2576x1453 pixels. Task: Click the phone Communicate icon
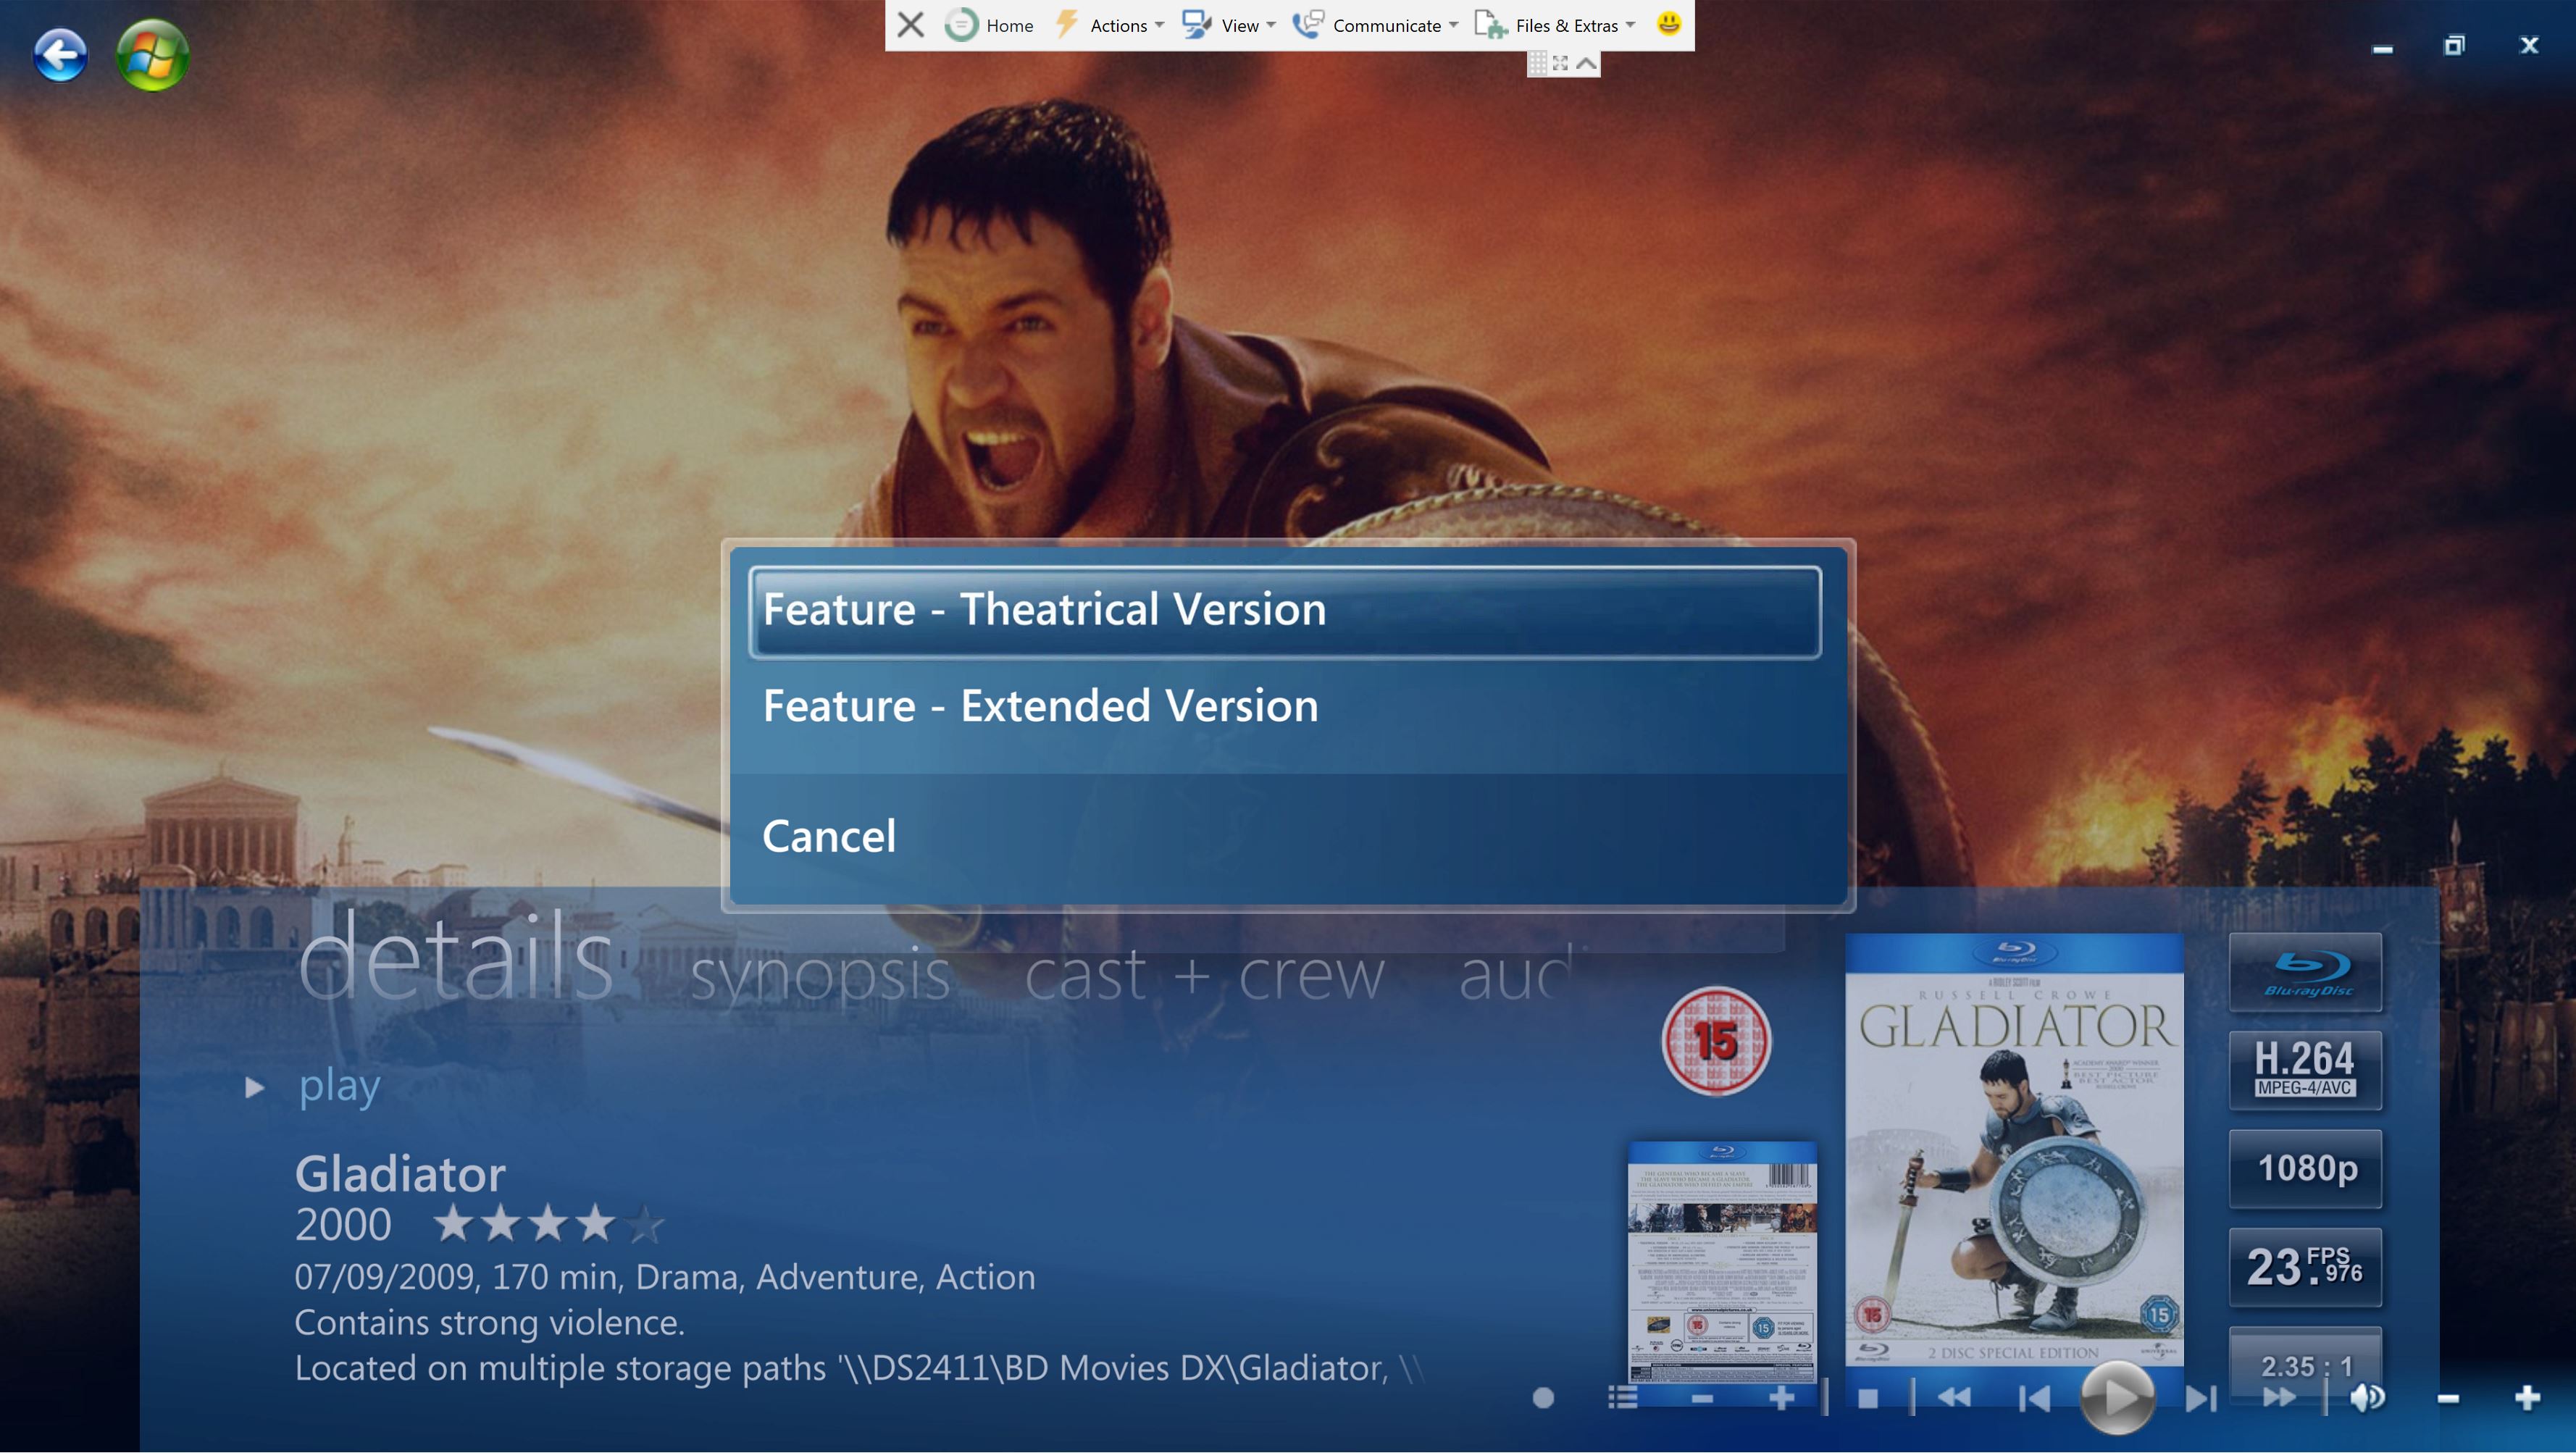point(1308,24)
